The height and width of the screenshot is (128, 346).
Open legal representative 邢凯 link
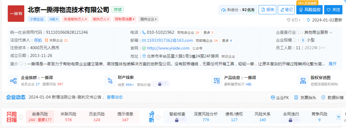[38, 40]
